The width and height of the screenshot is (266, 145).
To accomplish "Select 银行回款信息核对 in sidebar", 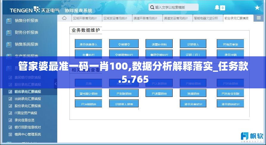I will 28,127.
